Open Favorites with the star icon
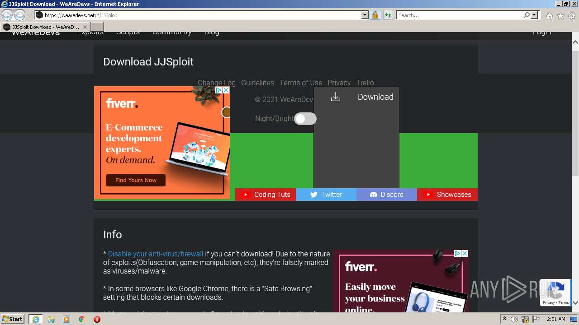 click(x=561, y=16)
